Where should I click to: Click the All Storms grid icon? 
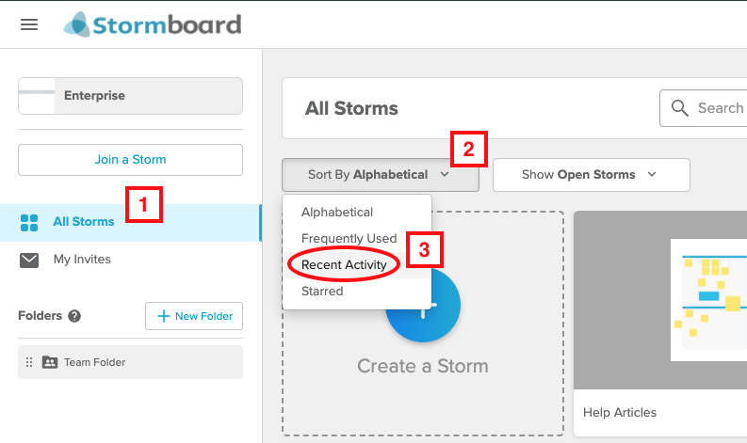point(29,222)
